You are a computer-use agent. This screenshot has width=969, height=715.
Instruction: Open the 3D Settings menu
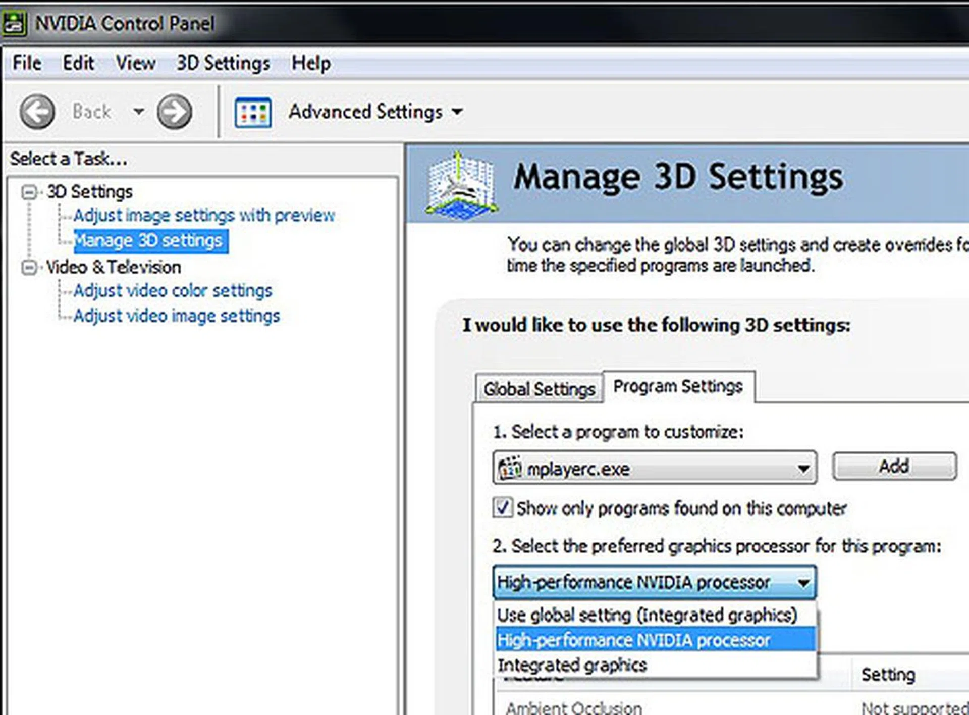[223, 64]
